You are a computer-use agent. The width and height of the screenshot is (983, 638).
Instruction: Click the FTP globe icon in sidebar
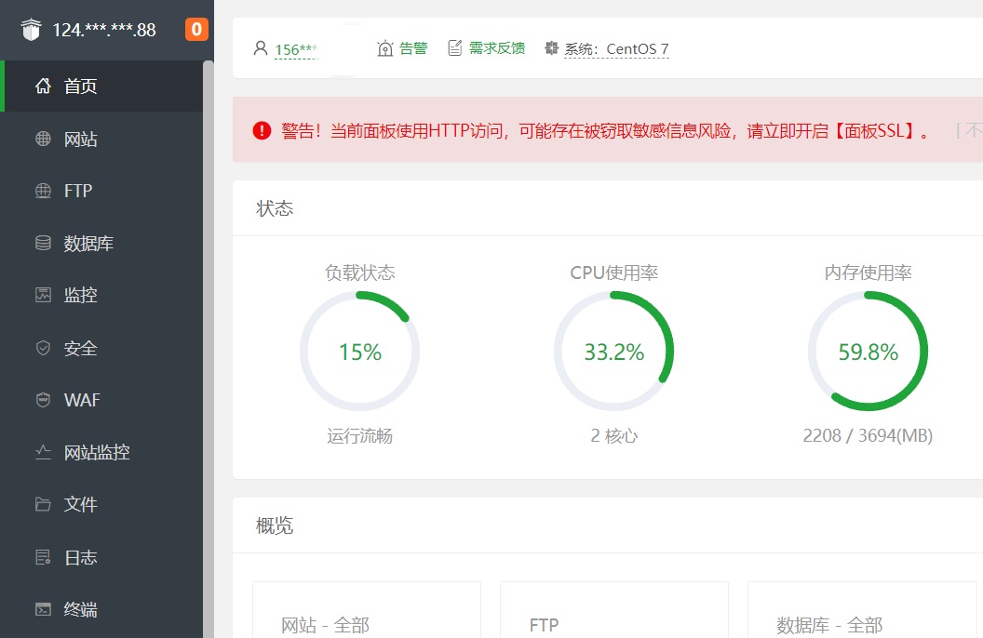pos(43,191)
